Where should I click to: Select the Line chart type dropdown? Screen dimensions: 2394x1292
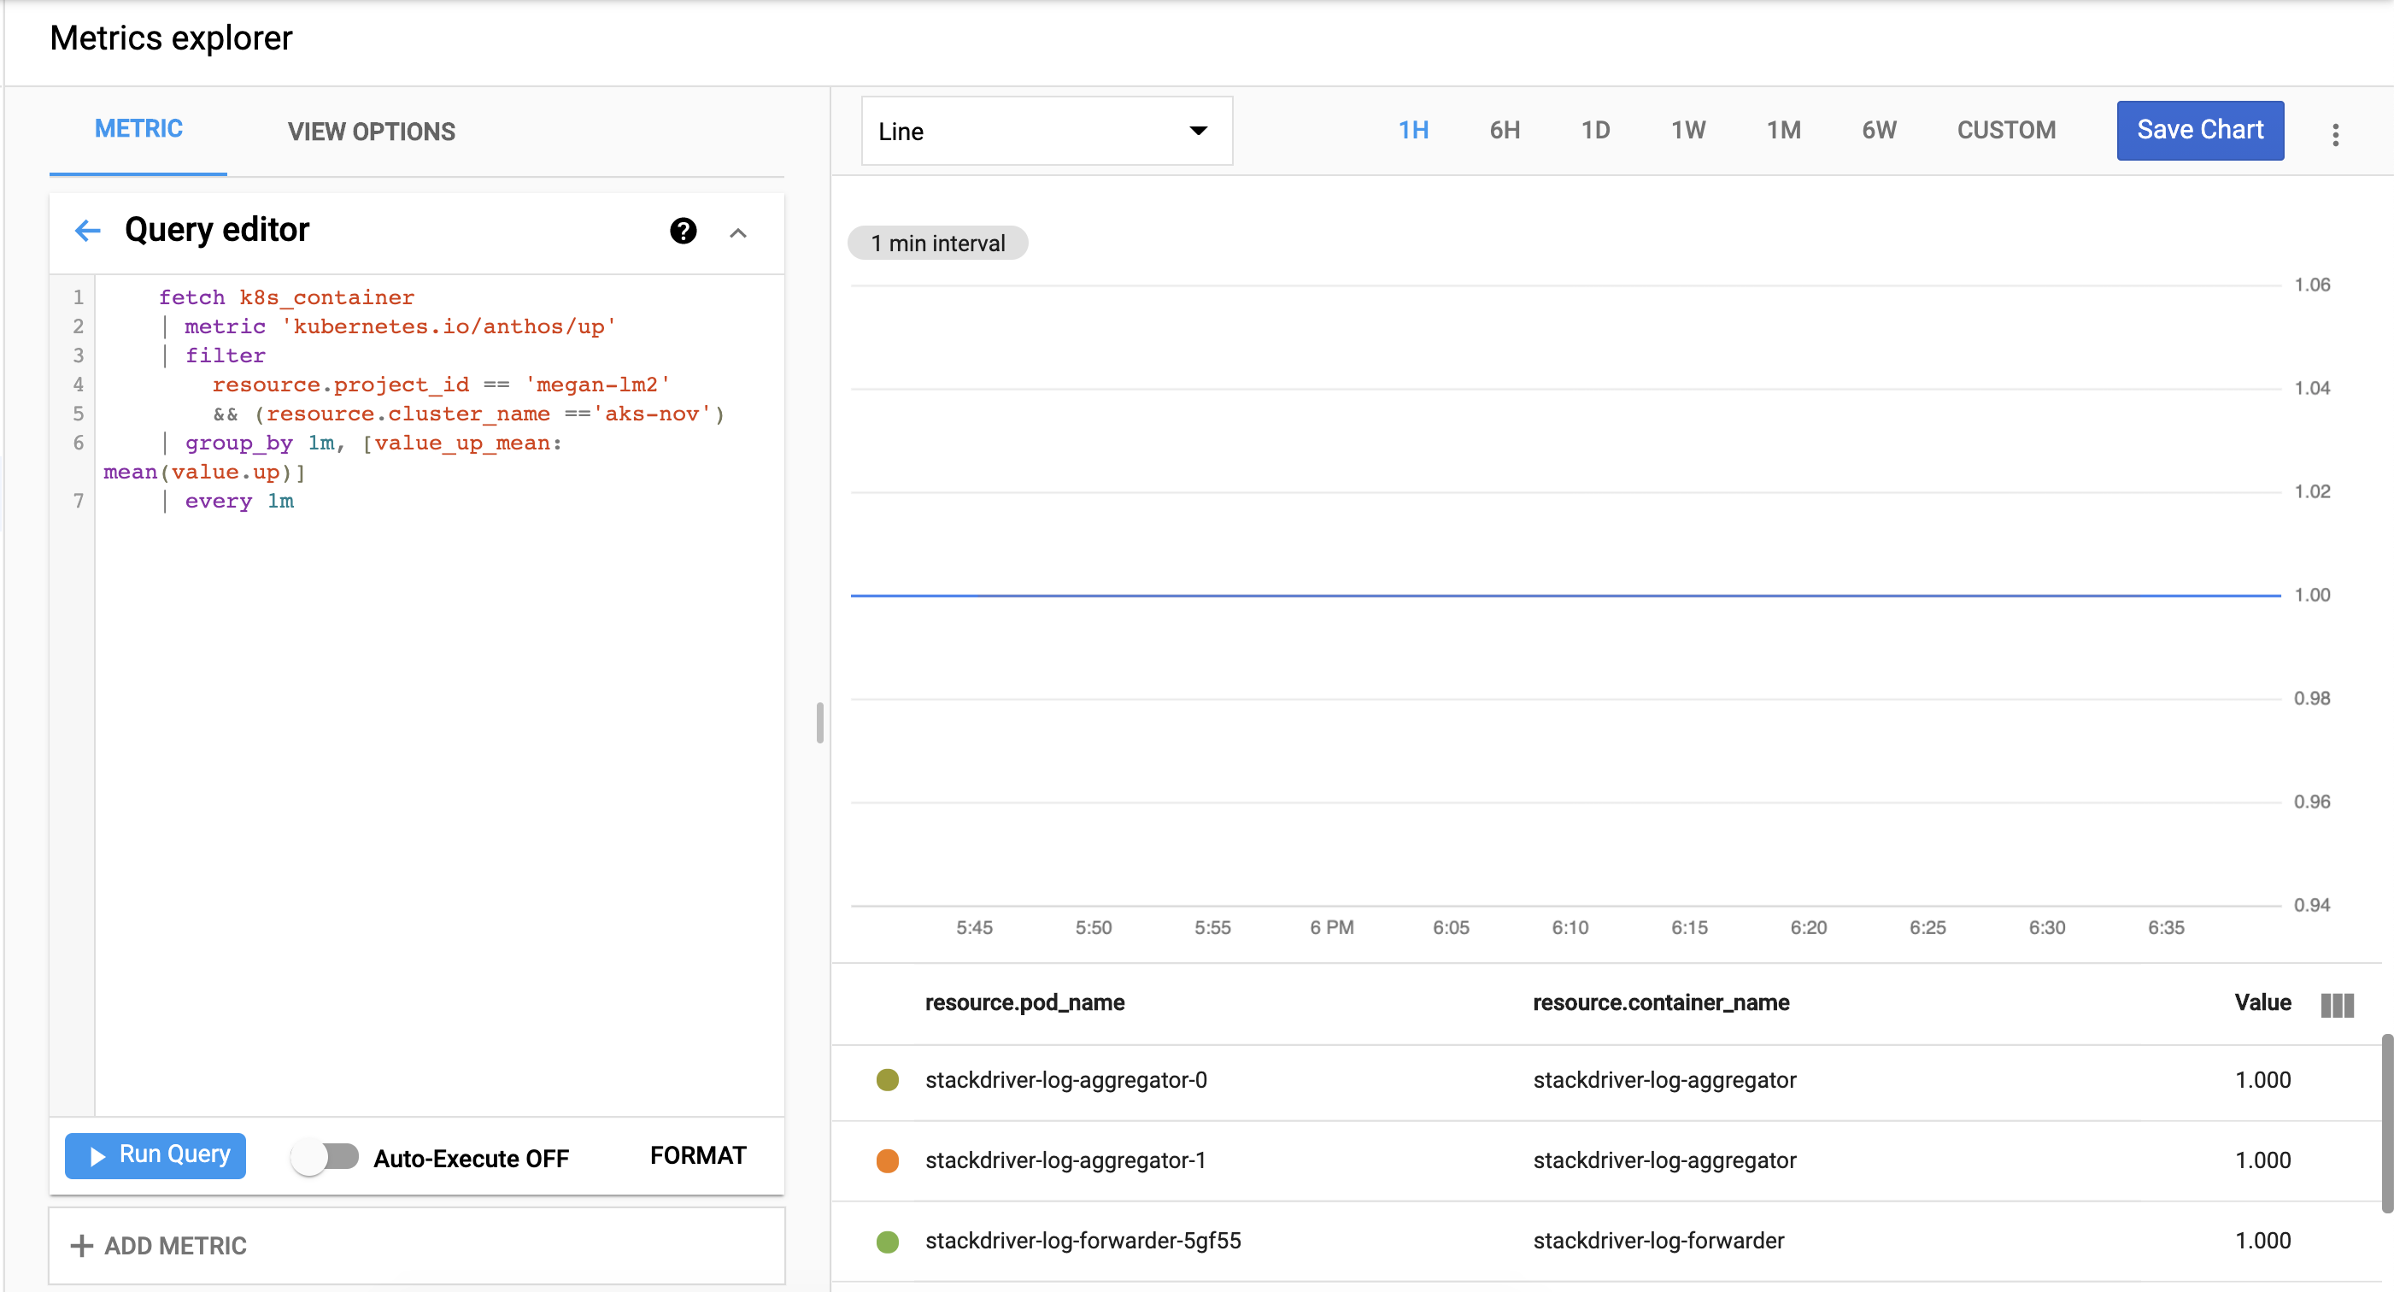pos(1043,131)
